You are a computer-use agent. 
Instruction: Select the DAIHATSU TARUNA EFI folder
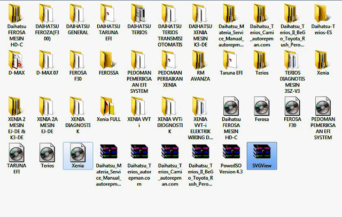tap(108, 22)
